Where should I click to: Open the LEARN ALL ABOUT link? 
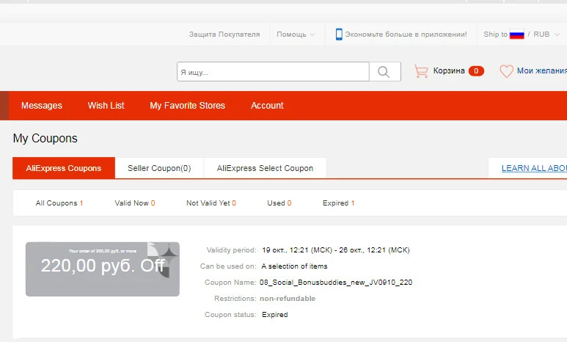pyautogui.click(x=534, y=168)
